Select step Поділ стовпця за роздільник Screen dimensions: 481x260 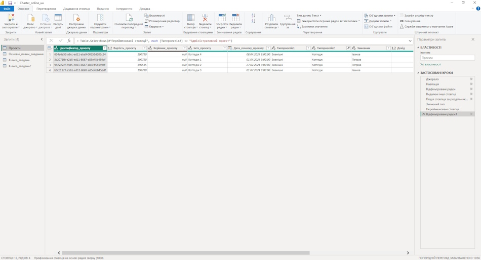[447, 99]
